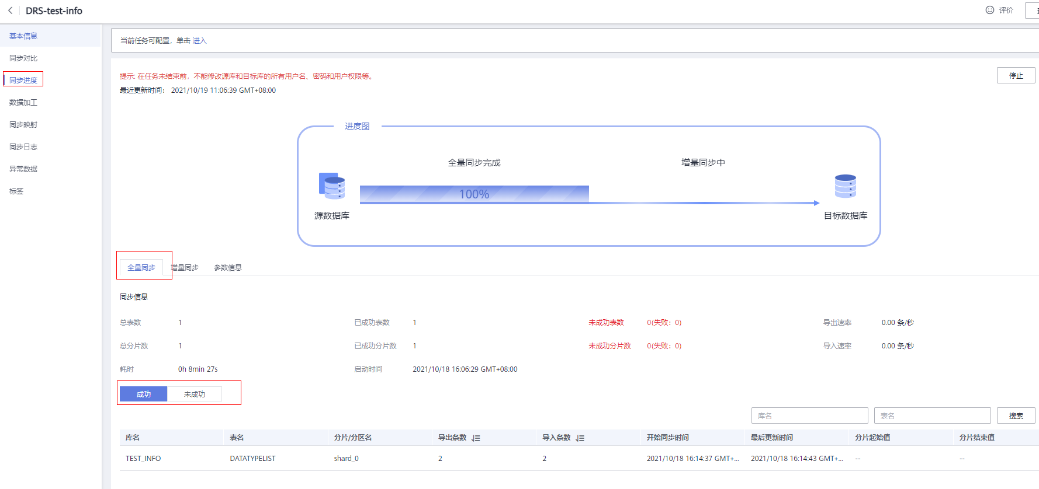
Task: Click the 搜索 button
Action: (1016, 415)
